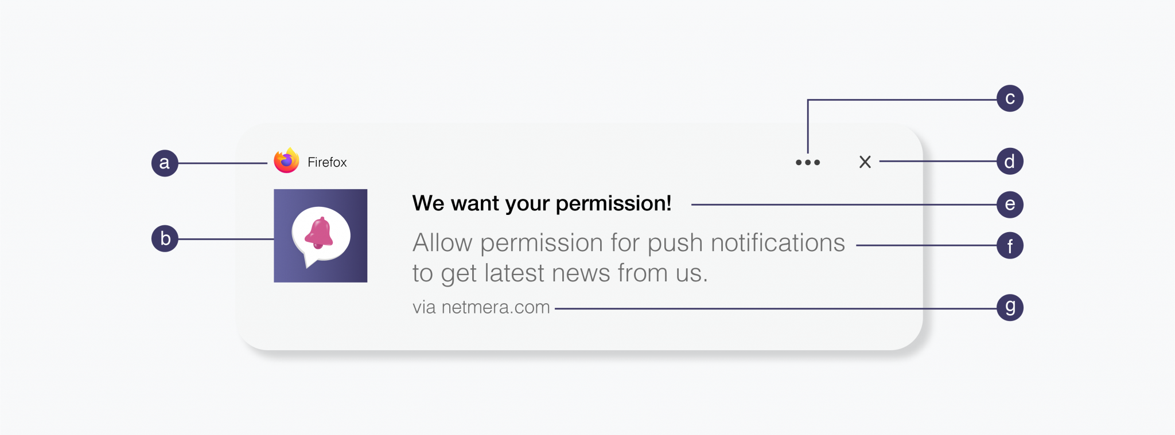The image size is (1175, 435).
Task: Click the circled 'e' annotation marker
Action: click(1010, 205)
